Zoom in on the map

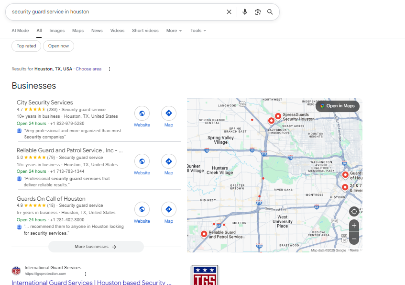[354, 225]
